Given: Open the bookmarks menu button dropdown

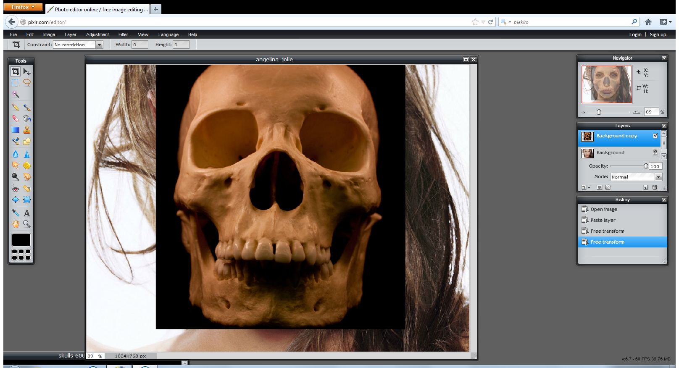Looking at the screenshot, I should (666, 22).
